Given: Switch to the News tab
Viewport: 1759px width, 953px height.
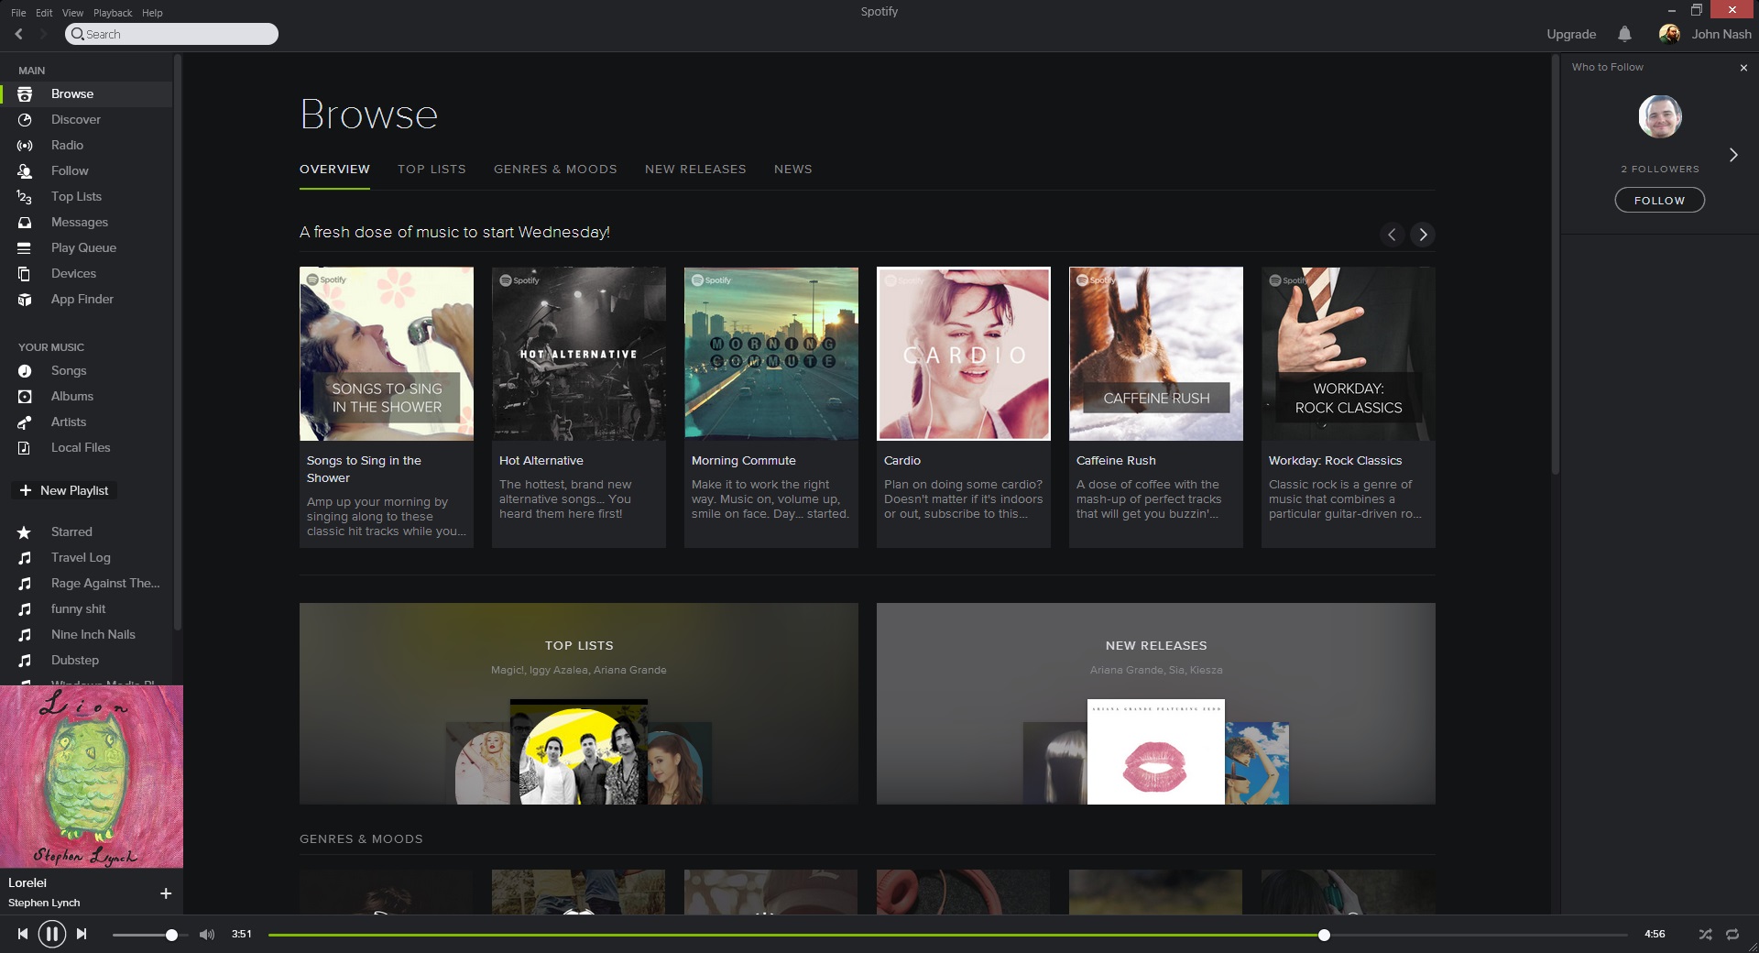Looking at the screenshot, I should tap(793, 170).
